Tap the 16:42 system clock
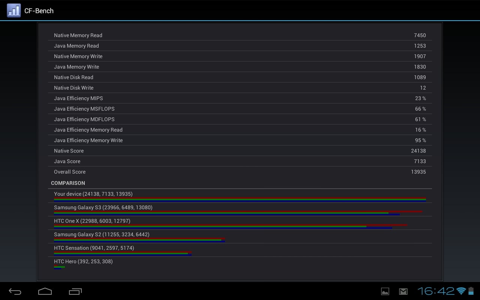The image size is (480, 300). coord(436,291)
